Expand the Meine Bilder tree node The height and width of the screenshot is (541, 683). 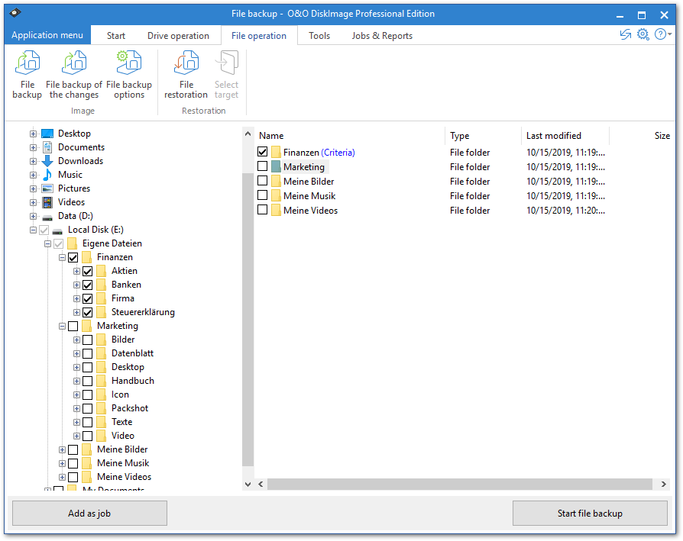[x=62, y=449]
